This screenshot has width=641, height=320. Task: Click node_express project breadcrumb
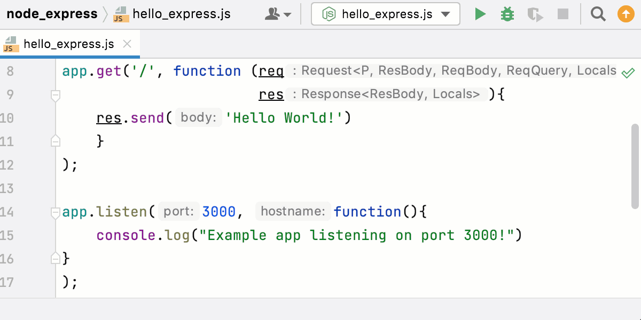tap(52, 14)
